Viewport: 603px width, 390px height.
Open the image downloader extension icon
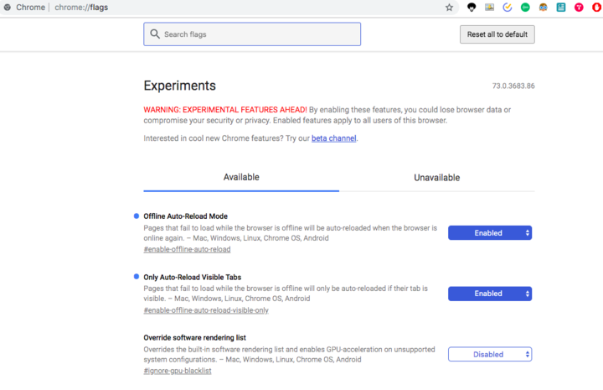(x=489, y=8)
